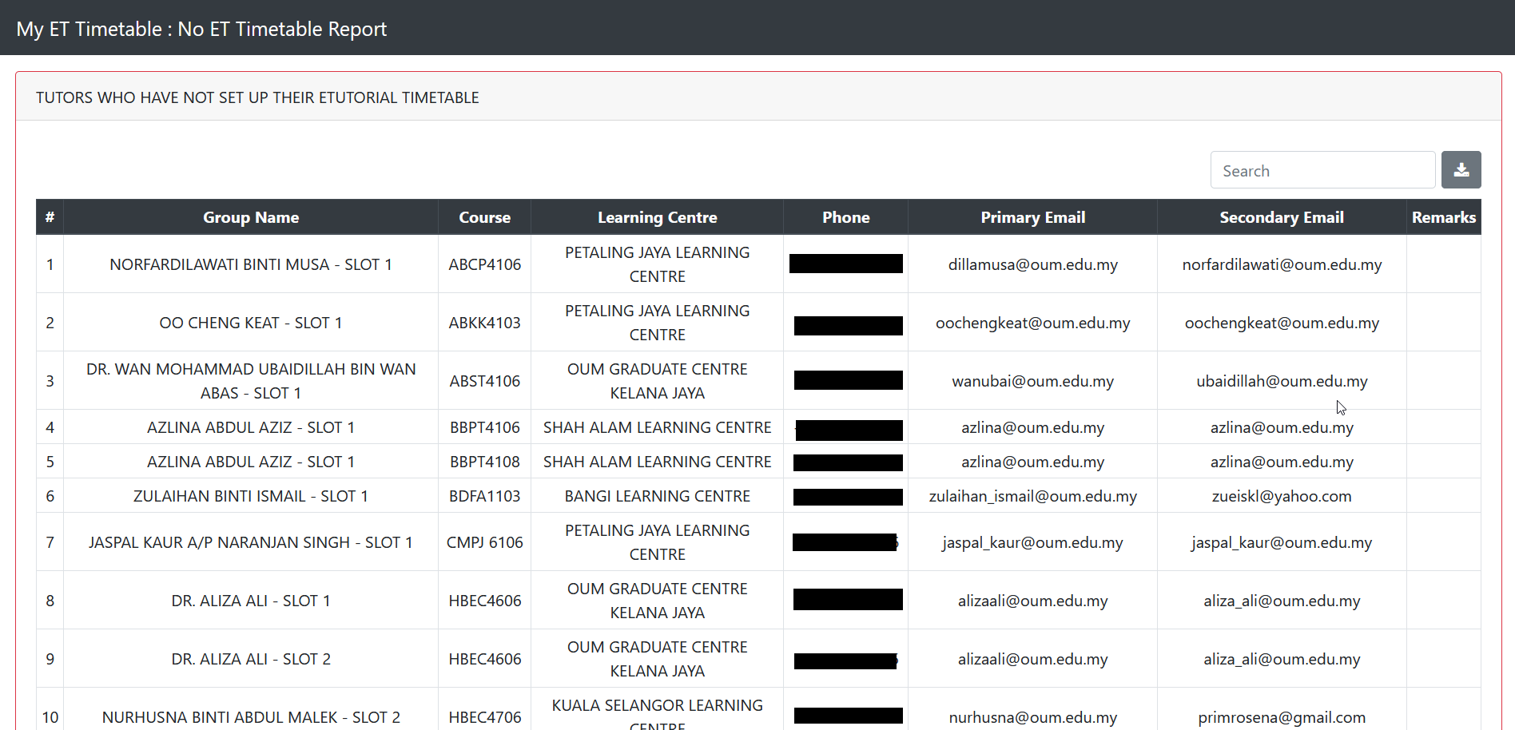This screenshot has height=730, width=1515.
Task: Click the Primary Email column header
Action: pos(1032,217)
